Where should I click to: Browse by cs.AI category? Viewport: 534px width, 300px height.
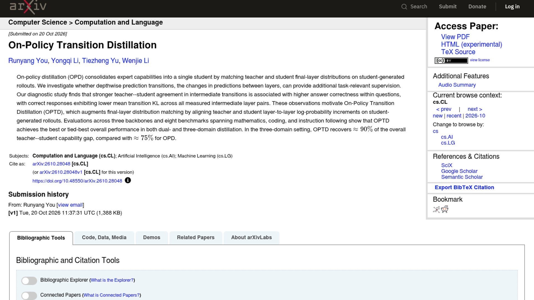447,137
